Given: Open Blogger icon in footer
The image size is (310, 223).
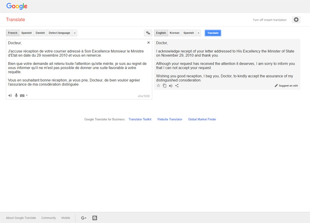Looking at the screenshot, I should pos(95,218).
